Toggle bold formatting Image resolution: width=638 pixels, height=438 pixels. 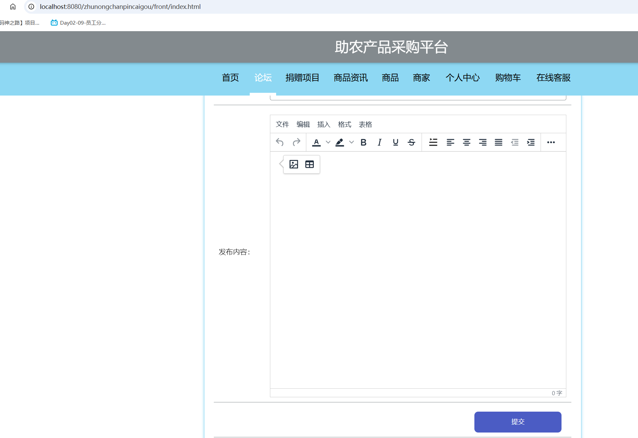364,142
